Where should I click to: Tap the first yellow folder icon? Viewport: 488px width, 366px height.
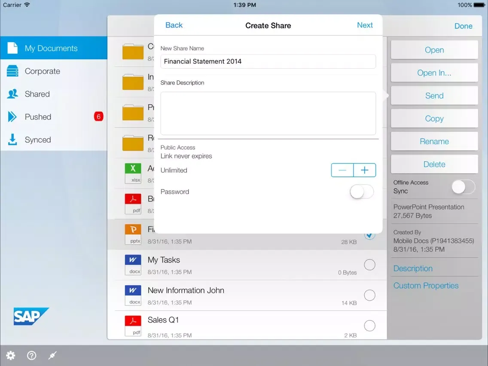(133, 52)
